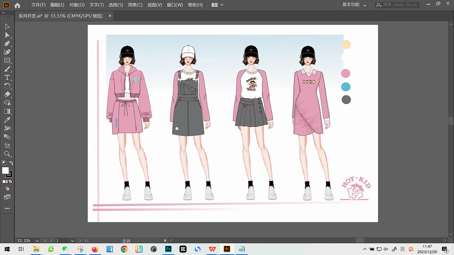The width and height of the screenshot is (454, 255).
Task: Click the Fill color box
Action: coord(5,170)
